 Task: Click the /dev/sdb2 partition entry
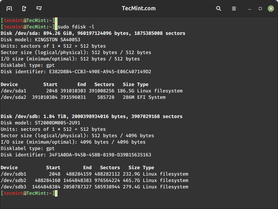point(13,180)
